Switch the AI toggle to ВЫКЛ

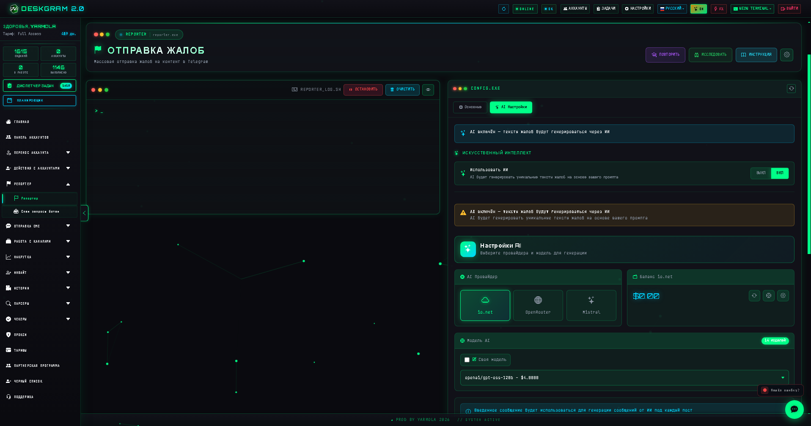[x=761, y=173]
